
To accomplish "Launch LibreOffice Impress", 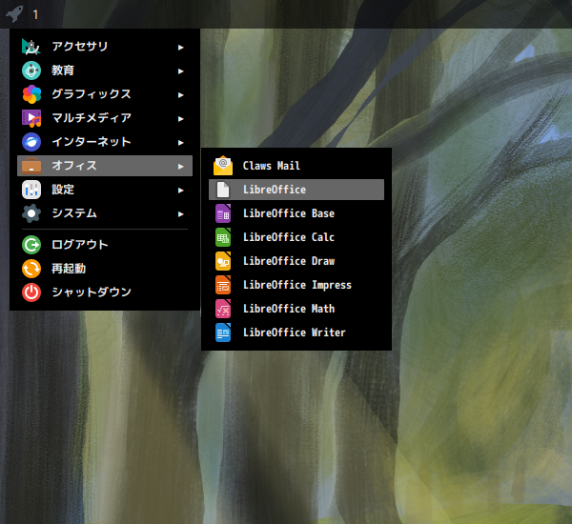I will tap(296, 285).
